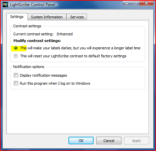This screenshot has width=156, height=151.
Task: Close the LightScribe Control Panel window
Action: [146, 3]
